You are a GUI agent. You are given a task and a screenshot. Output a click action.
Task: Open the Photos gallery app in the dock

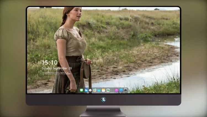(108, 90)
